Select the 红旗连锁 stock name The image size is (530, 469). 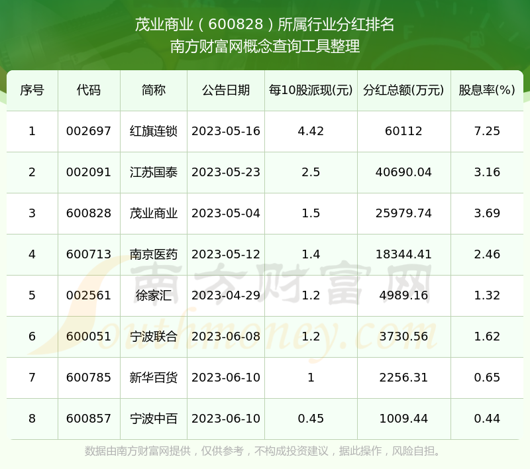pos(153,131)
